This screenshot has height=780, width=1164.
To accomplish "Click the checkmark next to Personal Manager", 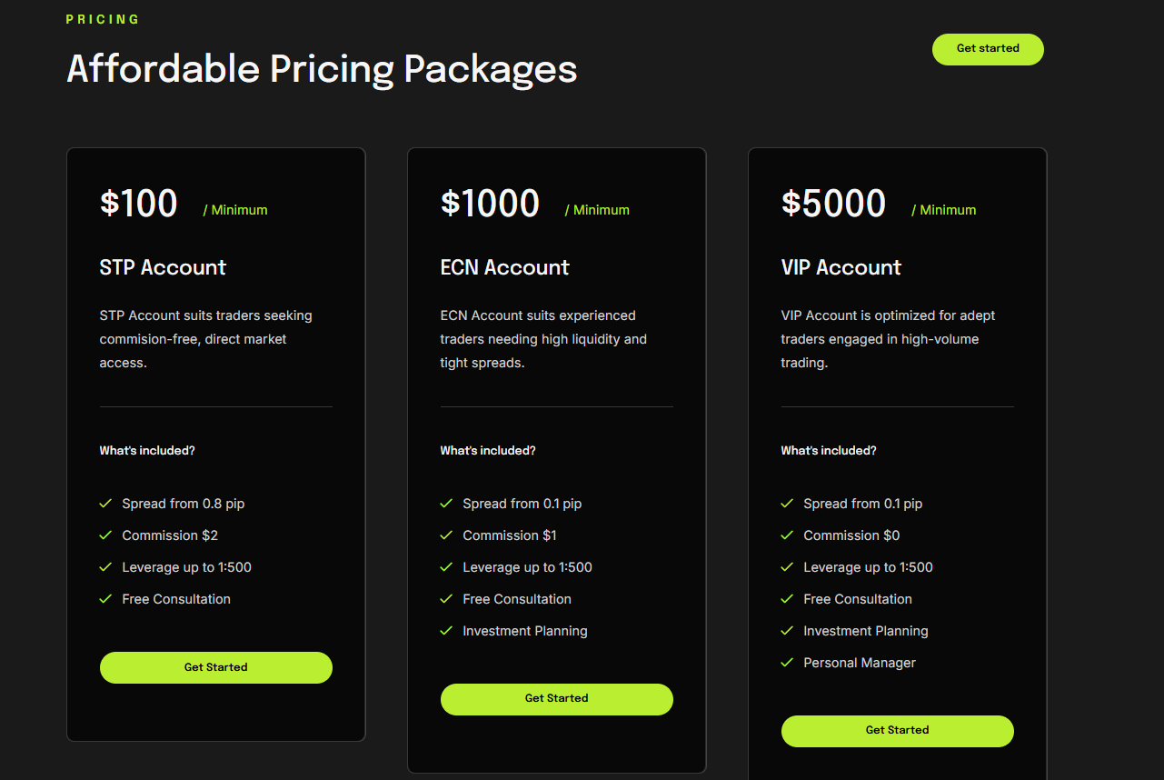I will click(787, 663).
